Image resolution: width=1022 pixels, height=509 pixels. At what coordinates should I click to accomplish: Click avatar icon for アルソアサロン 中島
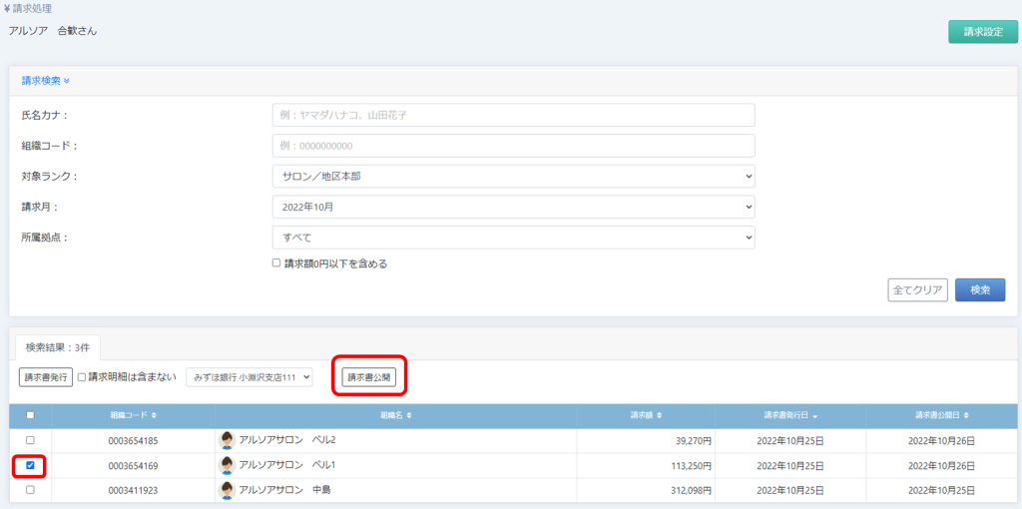[x=228, y=490]
